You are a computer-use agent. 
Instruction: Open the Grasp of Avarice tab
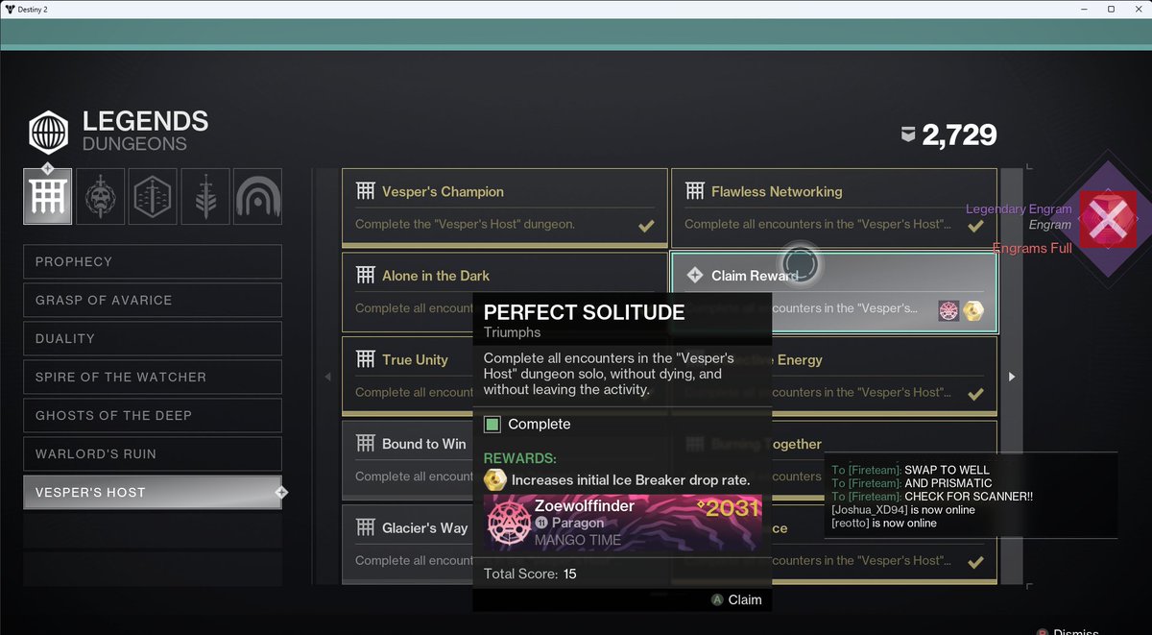pyautogui.click(x=153, y=300)
